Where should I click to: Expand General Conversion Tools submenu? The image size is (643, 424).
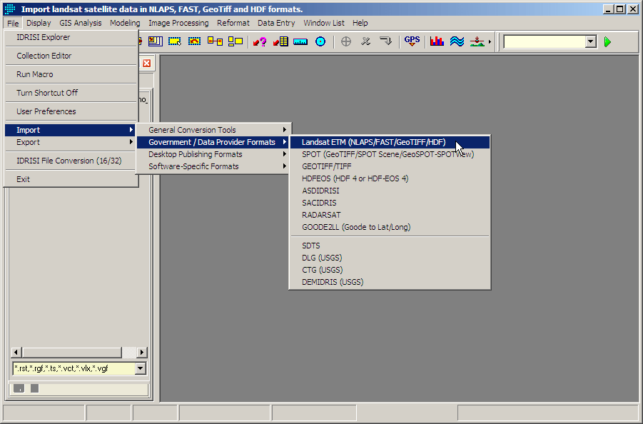click(x=213, y=130)
